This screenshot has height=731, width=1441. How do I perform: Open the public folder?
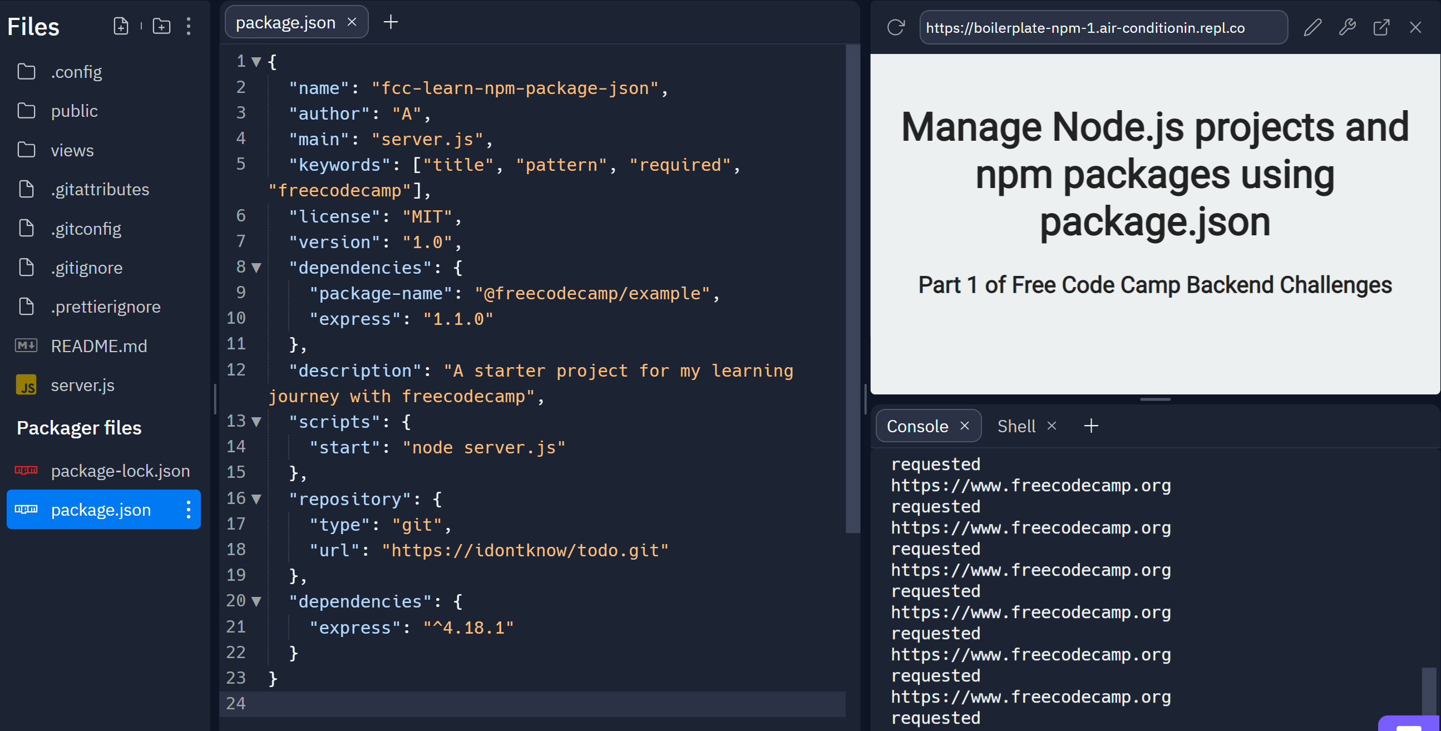tap(74, 111)
